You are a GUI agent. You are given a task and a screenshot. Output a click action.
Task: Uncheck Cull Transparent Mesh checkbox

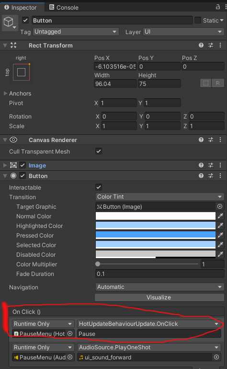tap(99, 151)
